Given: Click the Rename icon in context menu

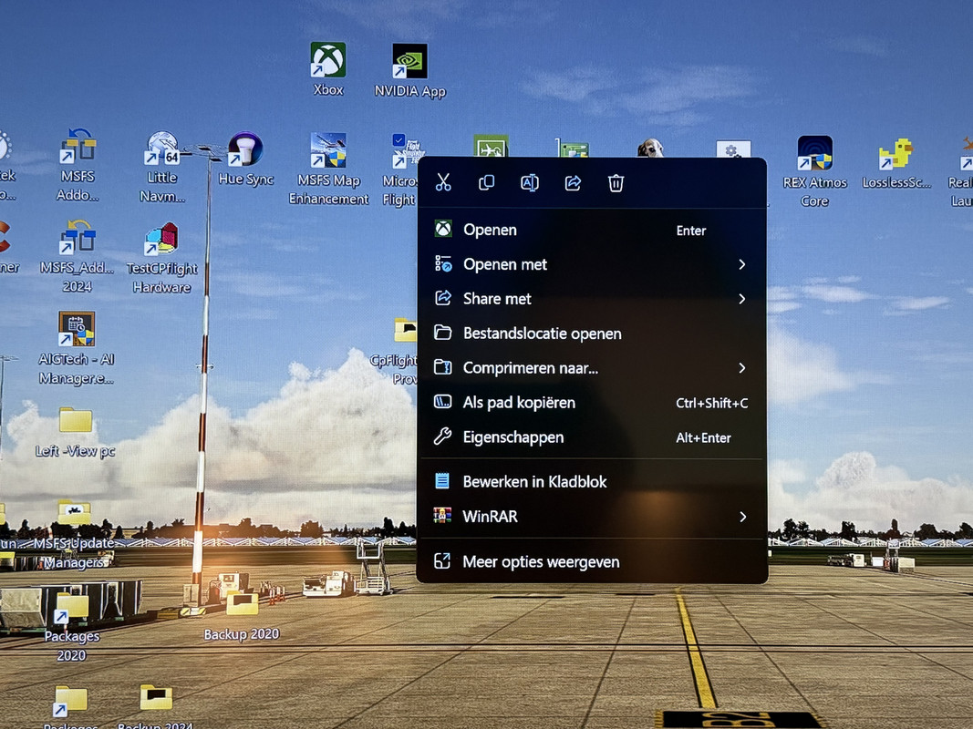Looking at the screenshot, I should click(x=529, y=183).
